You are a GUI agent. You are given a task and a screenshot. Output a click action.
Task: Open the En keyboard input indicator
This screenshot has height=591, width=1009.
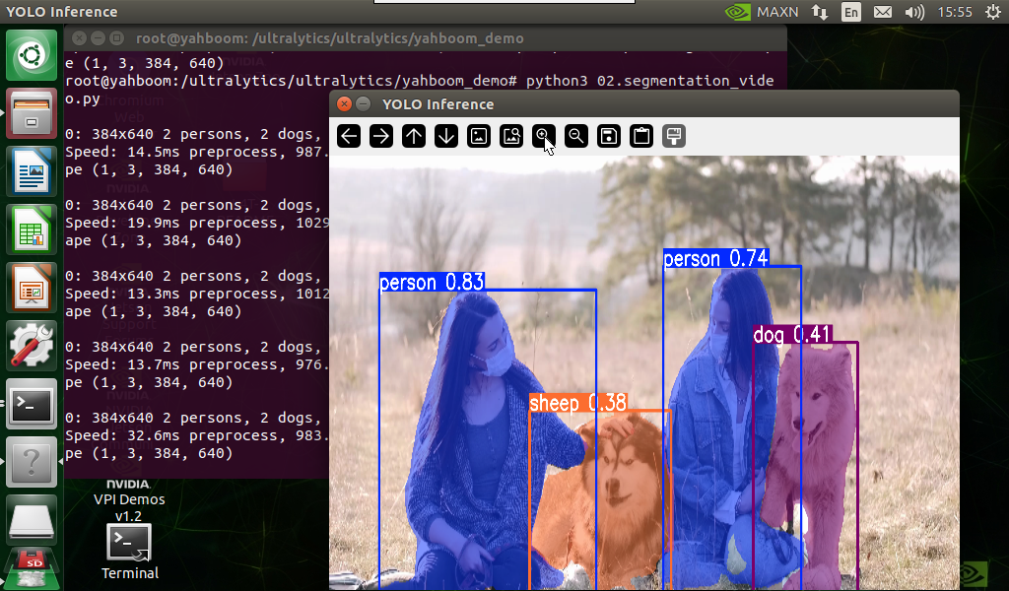click(x=850, y=12)
